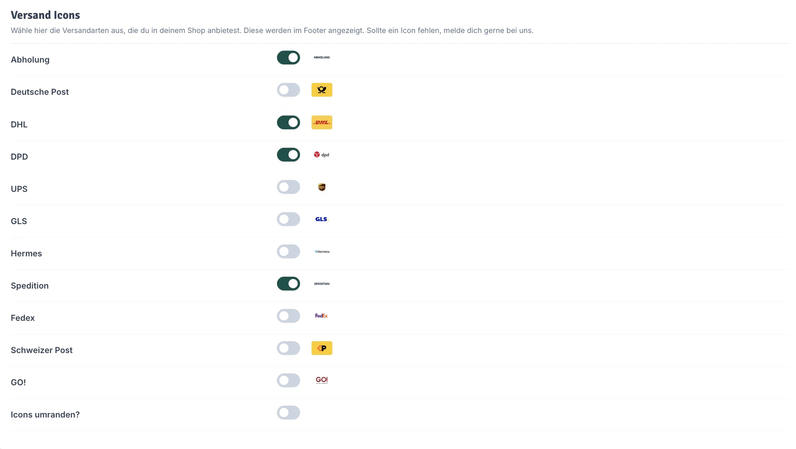This screenshot has height=449, width=796.
Task: Enable the Icons umranden toggle
Action: pos(288,413)
